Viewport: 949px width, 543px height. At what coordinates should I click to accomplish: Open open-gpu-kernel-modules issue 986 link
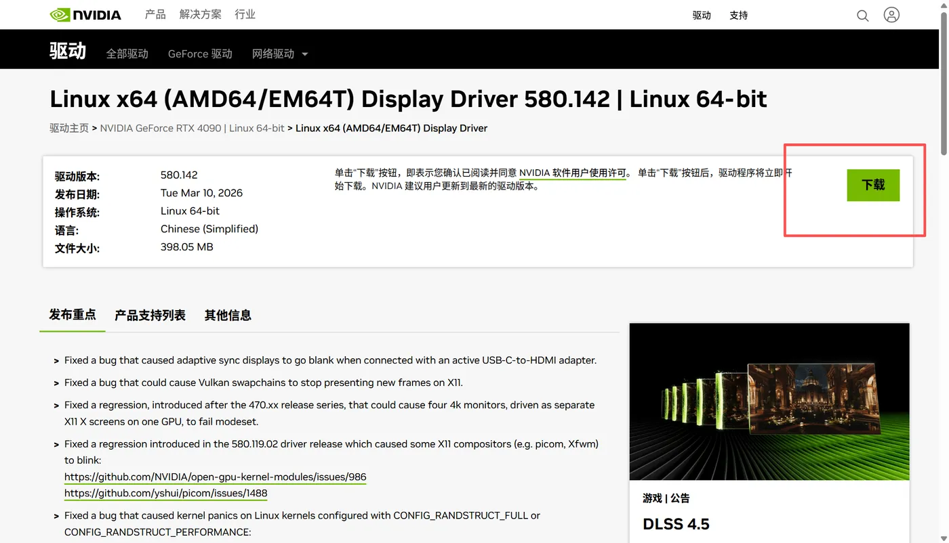[216, 477]
